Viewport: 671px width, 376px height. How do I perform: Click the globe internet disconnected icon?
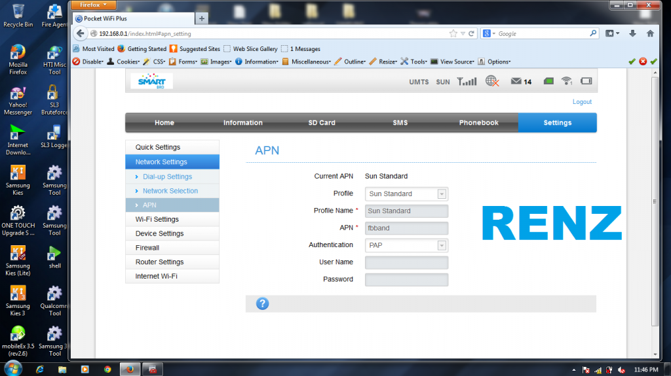click(x=492, y=81)
